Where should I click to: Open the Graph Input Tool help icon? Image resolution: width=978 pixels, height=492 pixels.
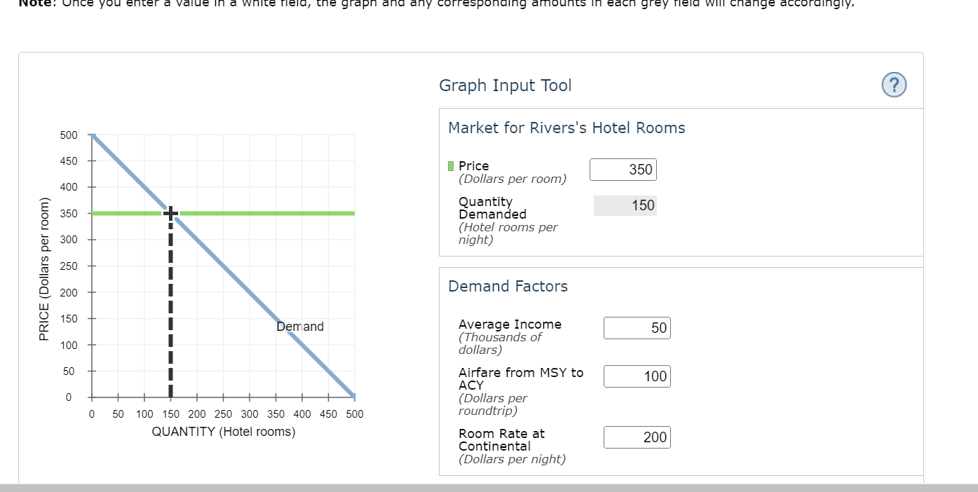point(893,85)
